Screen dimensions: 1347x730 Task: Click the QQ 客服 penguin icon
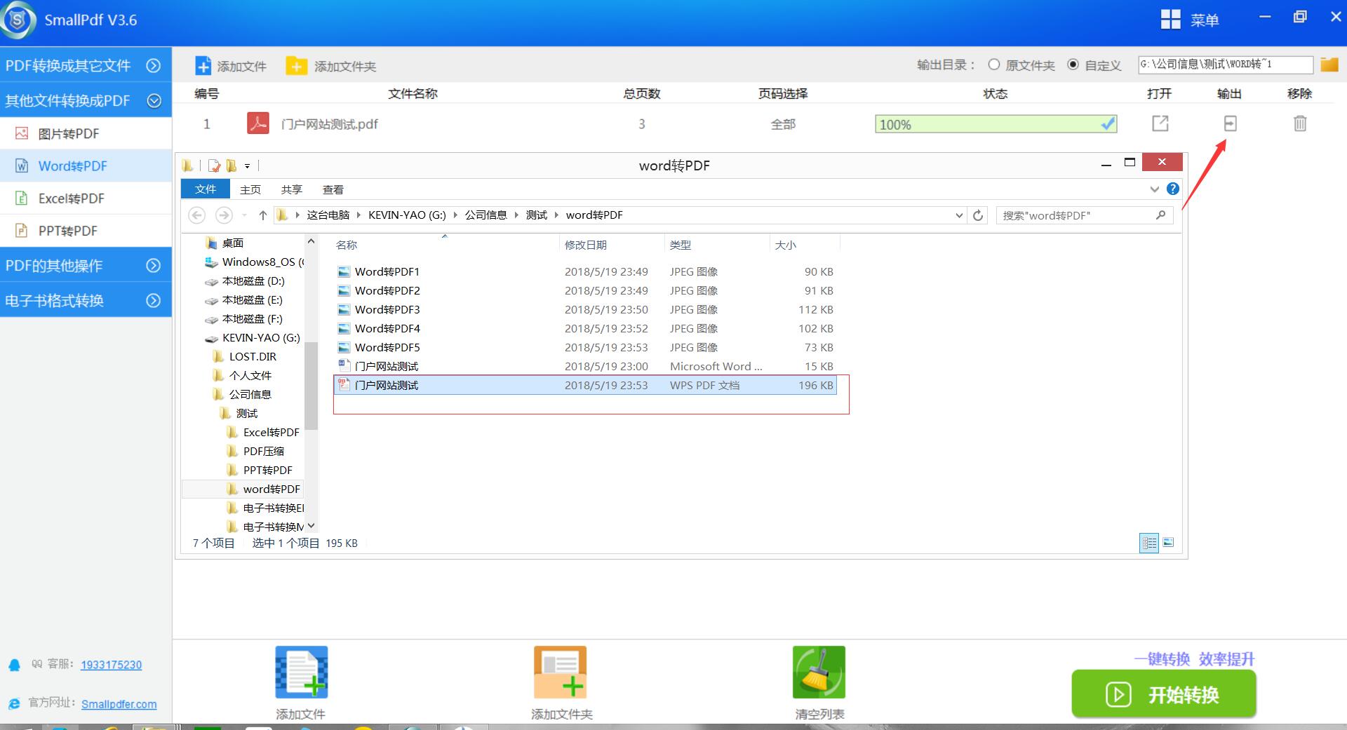pos(14,665)
